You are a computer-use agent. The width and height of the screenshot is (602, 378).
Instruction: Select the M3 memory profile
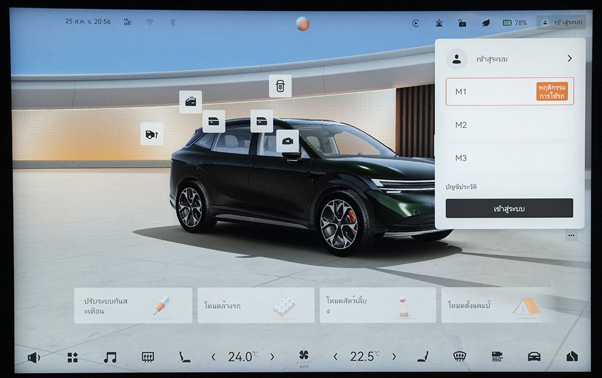tap(509, 158)
